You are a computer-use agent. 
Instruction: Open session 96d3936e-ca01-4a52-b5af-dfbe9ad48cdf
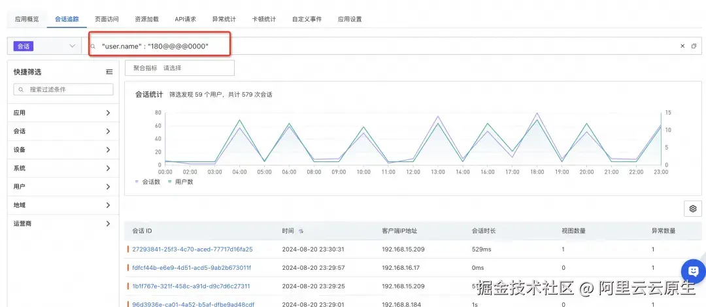point(193,304)
